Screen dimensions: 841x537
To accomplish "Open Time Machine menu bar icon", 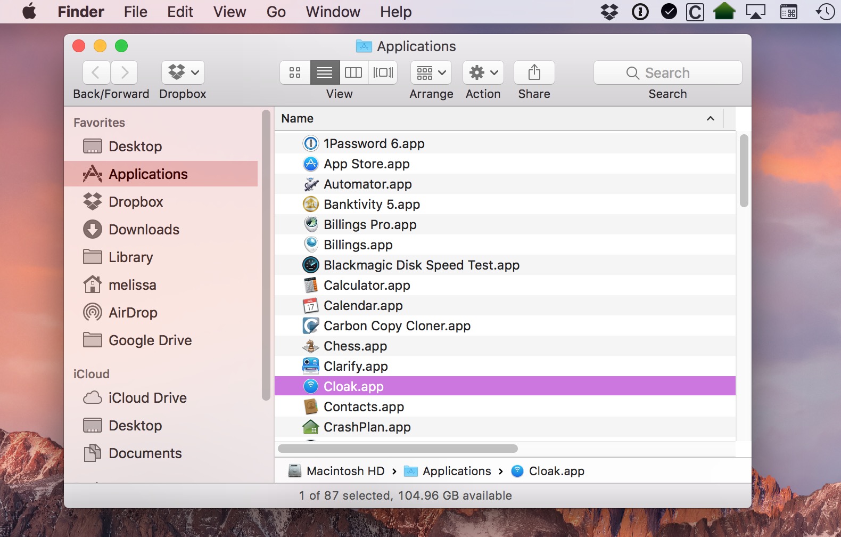I will point(826,11).
